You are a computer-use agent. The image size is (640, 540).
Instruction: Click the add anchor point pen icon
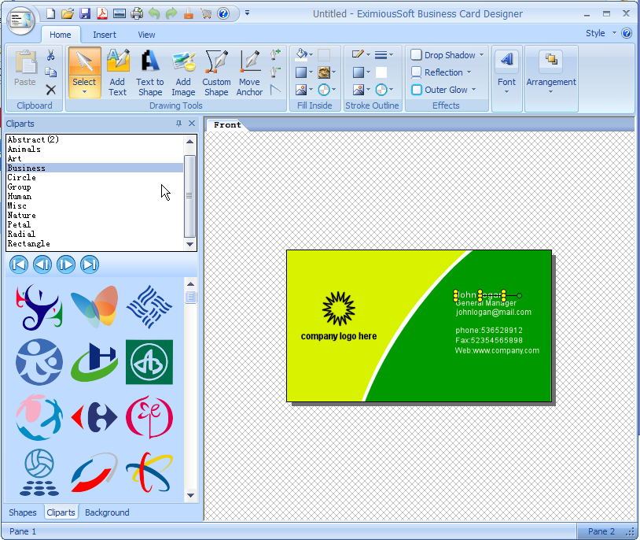[x=275, y=55]
